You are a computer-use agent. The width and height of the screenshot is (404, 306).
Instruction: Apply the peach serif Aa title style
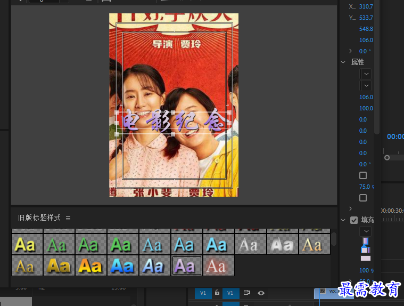click(315, 244)
